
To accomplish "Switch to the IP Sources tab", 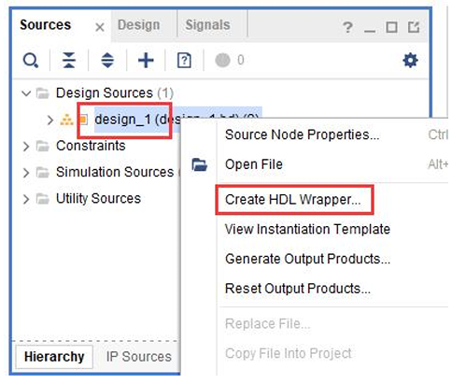I will (x=139, y=357).
